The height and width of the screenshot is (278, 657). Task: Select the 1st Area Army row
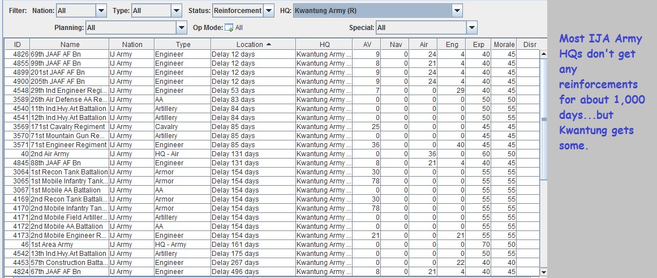[x=272, y=245]
